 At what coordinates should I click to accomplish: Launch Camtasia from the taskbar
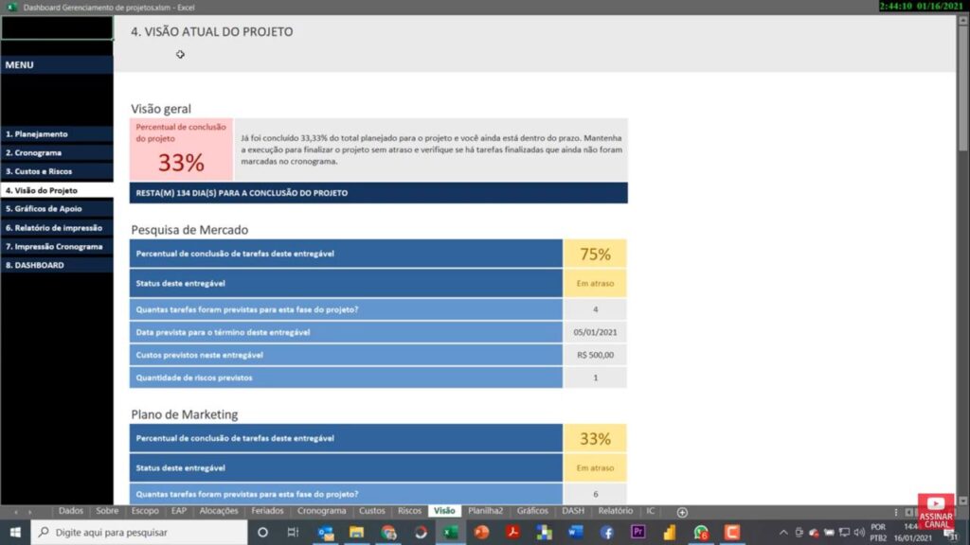pos(731,531)
